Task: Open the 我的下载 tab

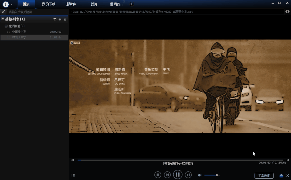Action: (x=49, y=4)
